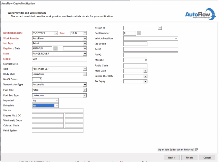Toggle Open Job Editor when finished checkbox

point(196,149)
